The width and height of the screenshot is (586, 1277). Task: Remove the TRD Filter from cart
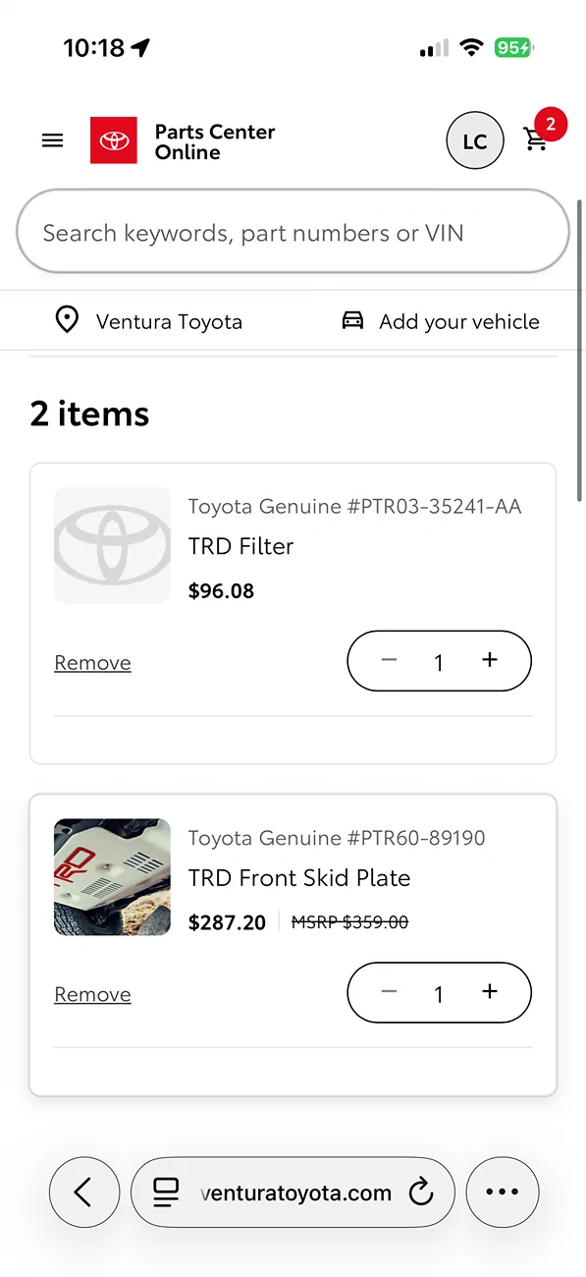pos(92,662)
